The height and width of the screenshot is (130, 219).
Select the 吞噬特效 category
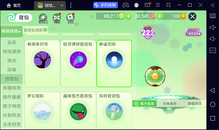point(12,88)
